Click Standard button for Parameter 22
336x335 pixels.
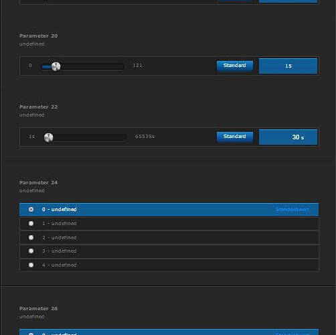(x=235, y=137)
